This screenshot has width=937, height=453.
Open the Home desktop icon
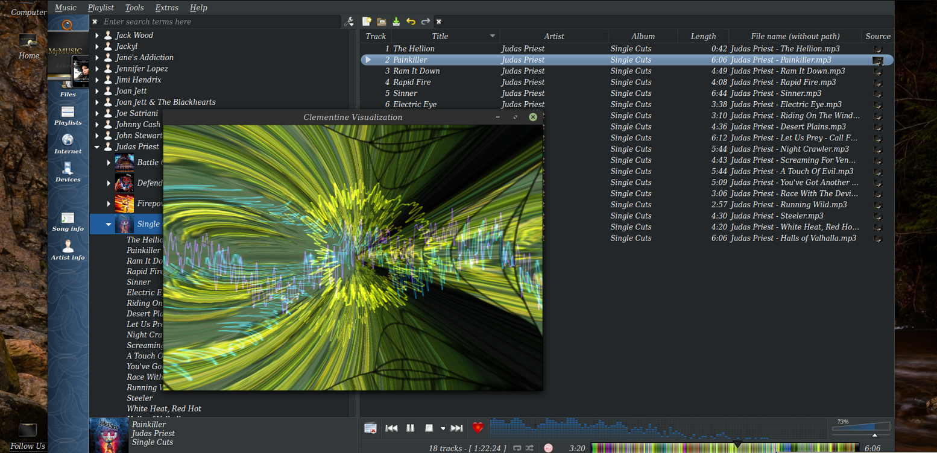(28, 46)
